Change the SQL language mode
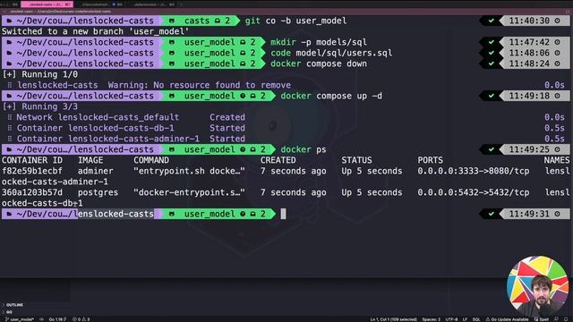 [476, 319]
